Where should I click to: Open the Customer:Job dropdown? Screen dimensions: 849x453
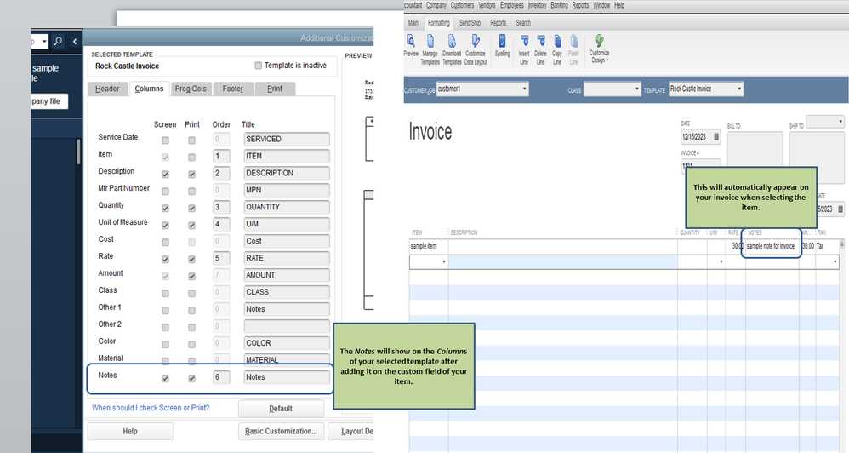click(524, 89)
